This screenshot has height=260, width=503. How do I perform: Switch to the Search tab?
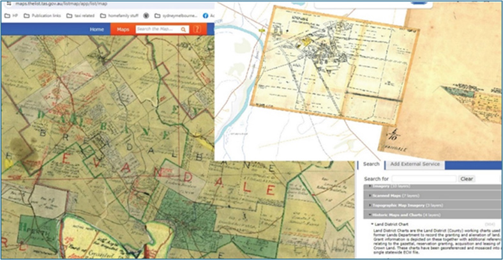click(x=371, y=165)
